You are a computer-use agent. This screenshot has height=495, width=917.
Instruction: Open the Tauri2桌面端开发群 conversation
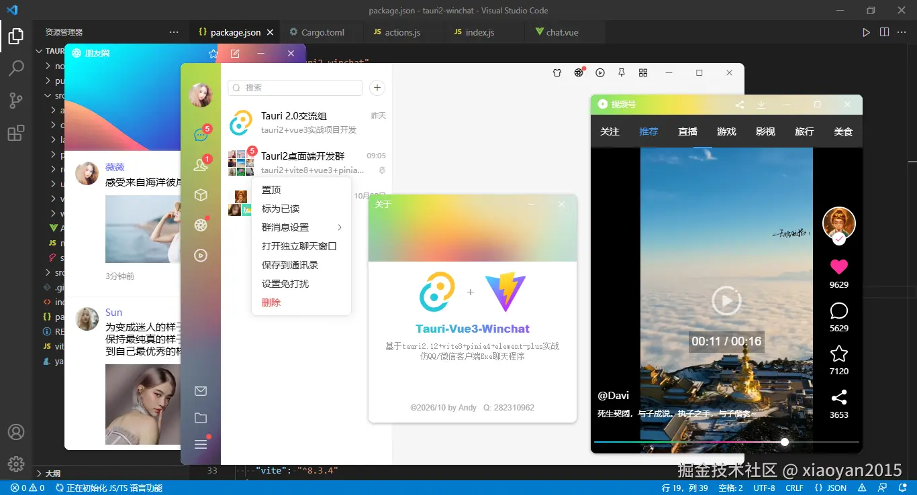(x=307, y=162)
